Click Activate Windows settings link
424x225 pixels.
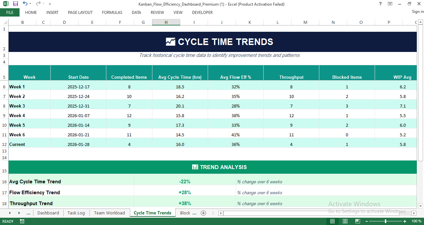pyautogui.click(x=367, y=211)
